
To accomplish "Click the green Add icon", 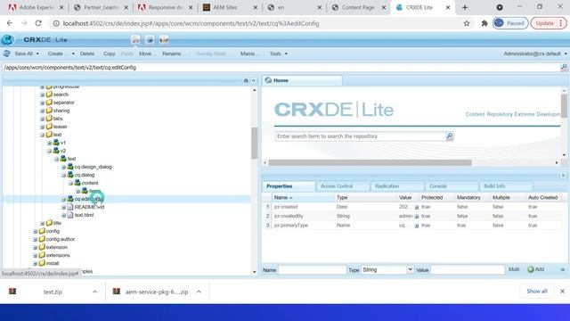I will [531, 269].
